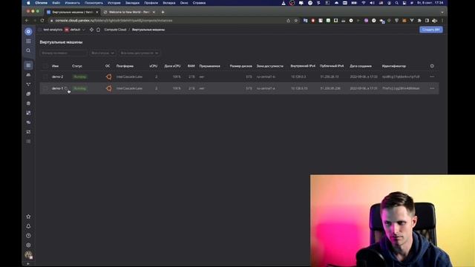Click the diamond icon next to home icon
Image resolution: width=475 pixels, height=267 pixels.
91,30
